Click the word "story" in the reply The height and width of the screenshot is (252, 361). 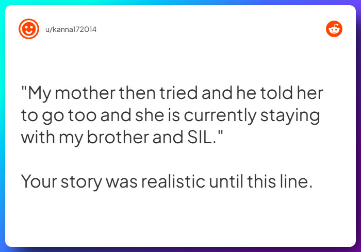pyautogui.click(x=82, y=181)
